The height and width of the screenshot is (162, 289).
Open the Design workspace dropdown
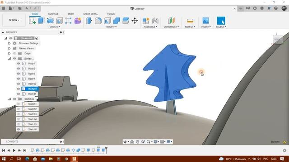click(14, 20)
